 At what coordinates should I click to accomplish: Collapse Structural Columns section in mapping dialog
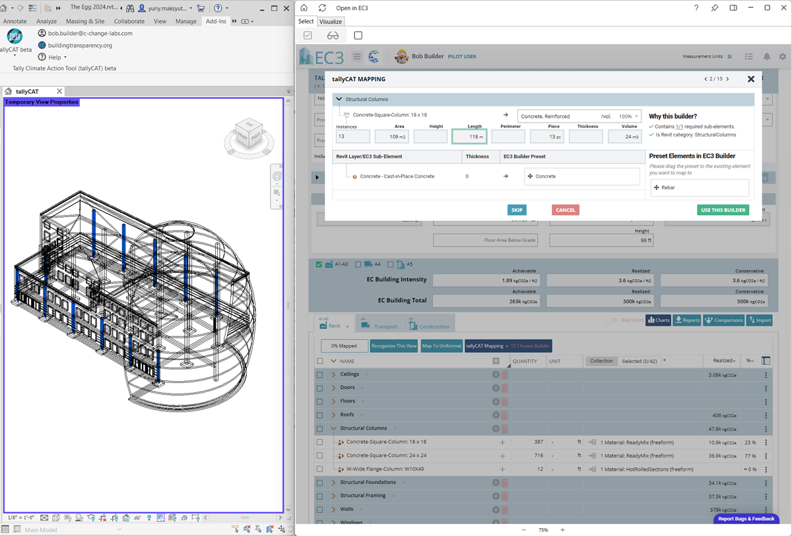(339, 100)
